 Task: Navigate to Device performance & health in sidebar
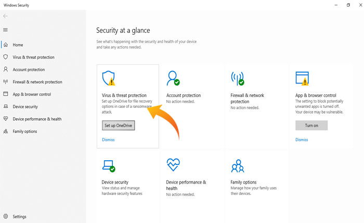[37, 119]
